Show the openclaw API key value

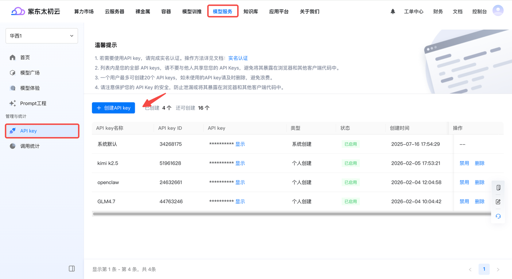(240, 182)
